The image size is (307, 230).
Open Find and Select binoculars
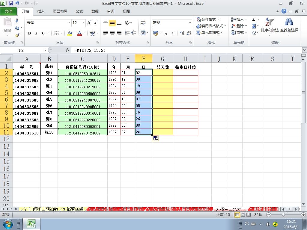pyautogui.click(x=289, y=22)
